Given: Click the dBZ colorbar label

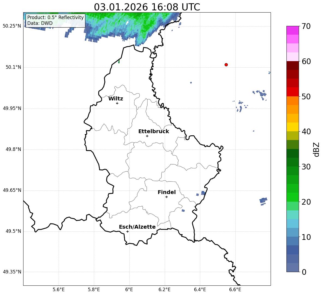Looking at the screenshot, I should click(317, 149).
